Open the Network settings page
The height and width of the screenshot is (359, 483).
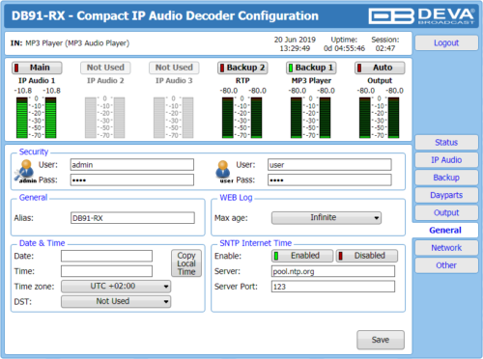click(446, 248)
